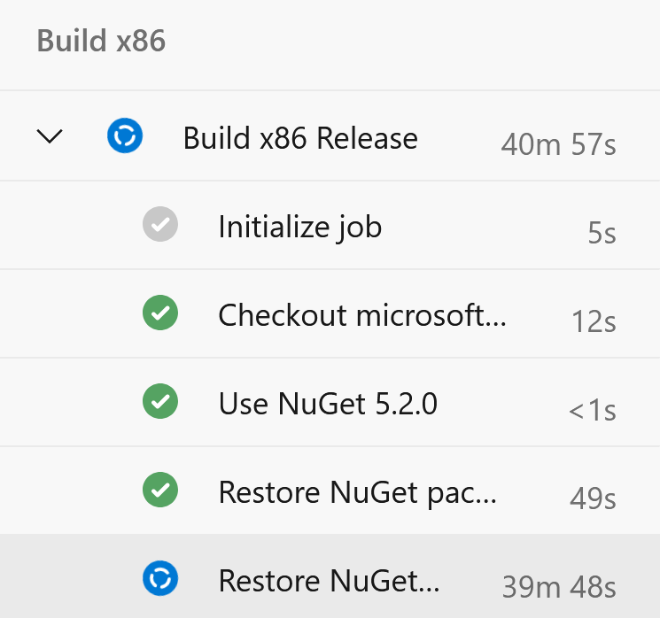The height and width of the screenshot is (618, 660).
Task: Open the Build x86 Release job
Action: [x=300, y=138]
